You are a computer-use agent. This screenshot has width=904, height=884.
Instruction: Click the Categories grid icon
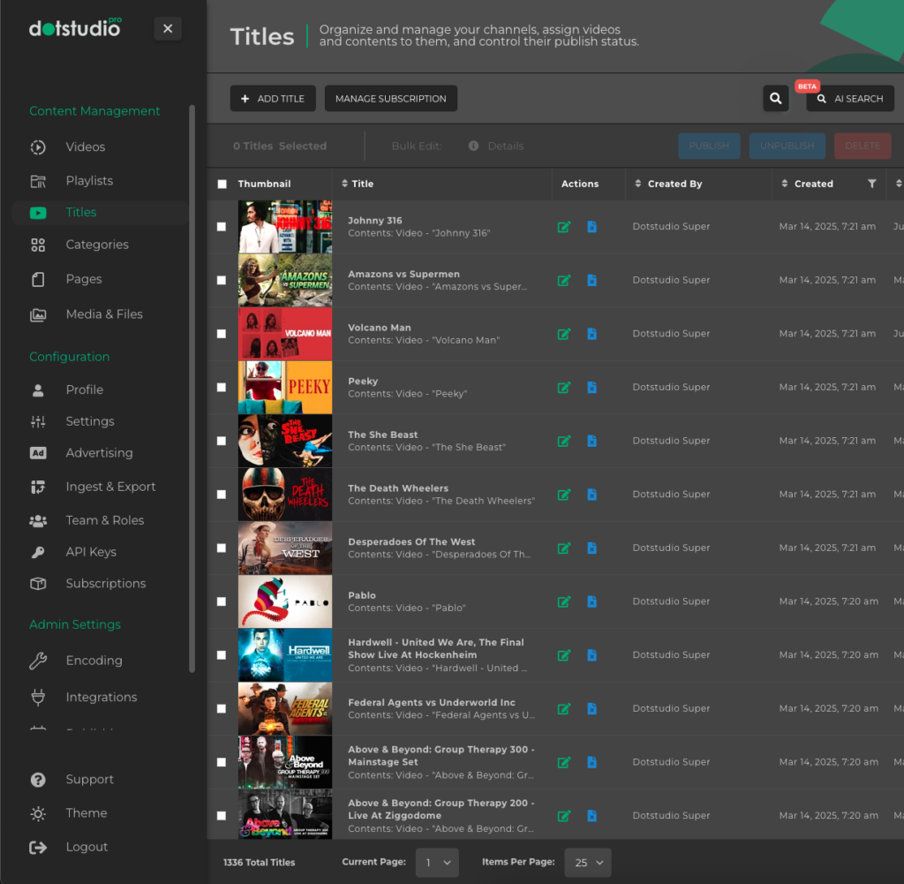click(x=38, y=245)
